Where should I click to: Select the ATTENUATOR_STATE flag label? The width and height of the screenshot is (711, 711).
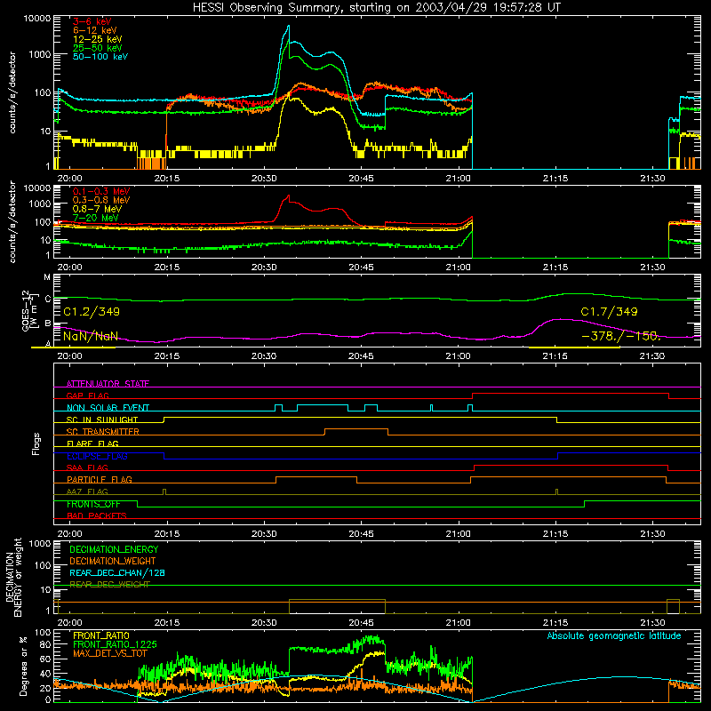[x=108, y=384]
